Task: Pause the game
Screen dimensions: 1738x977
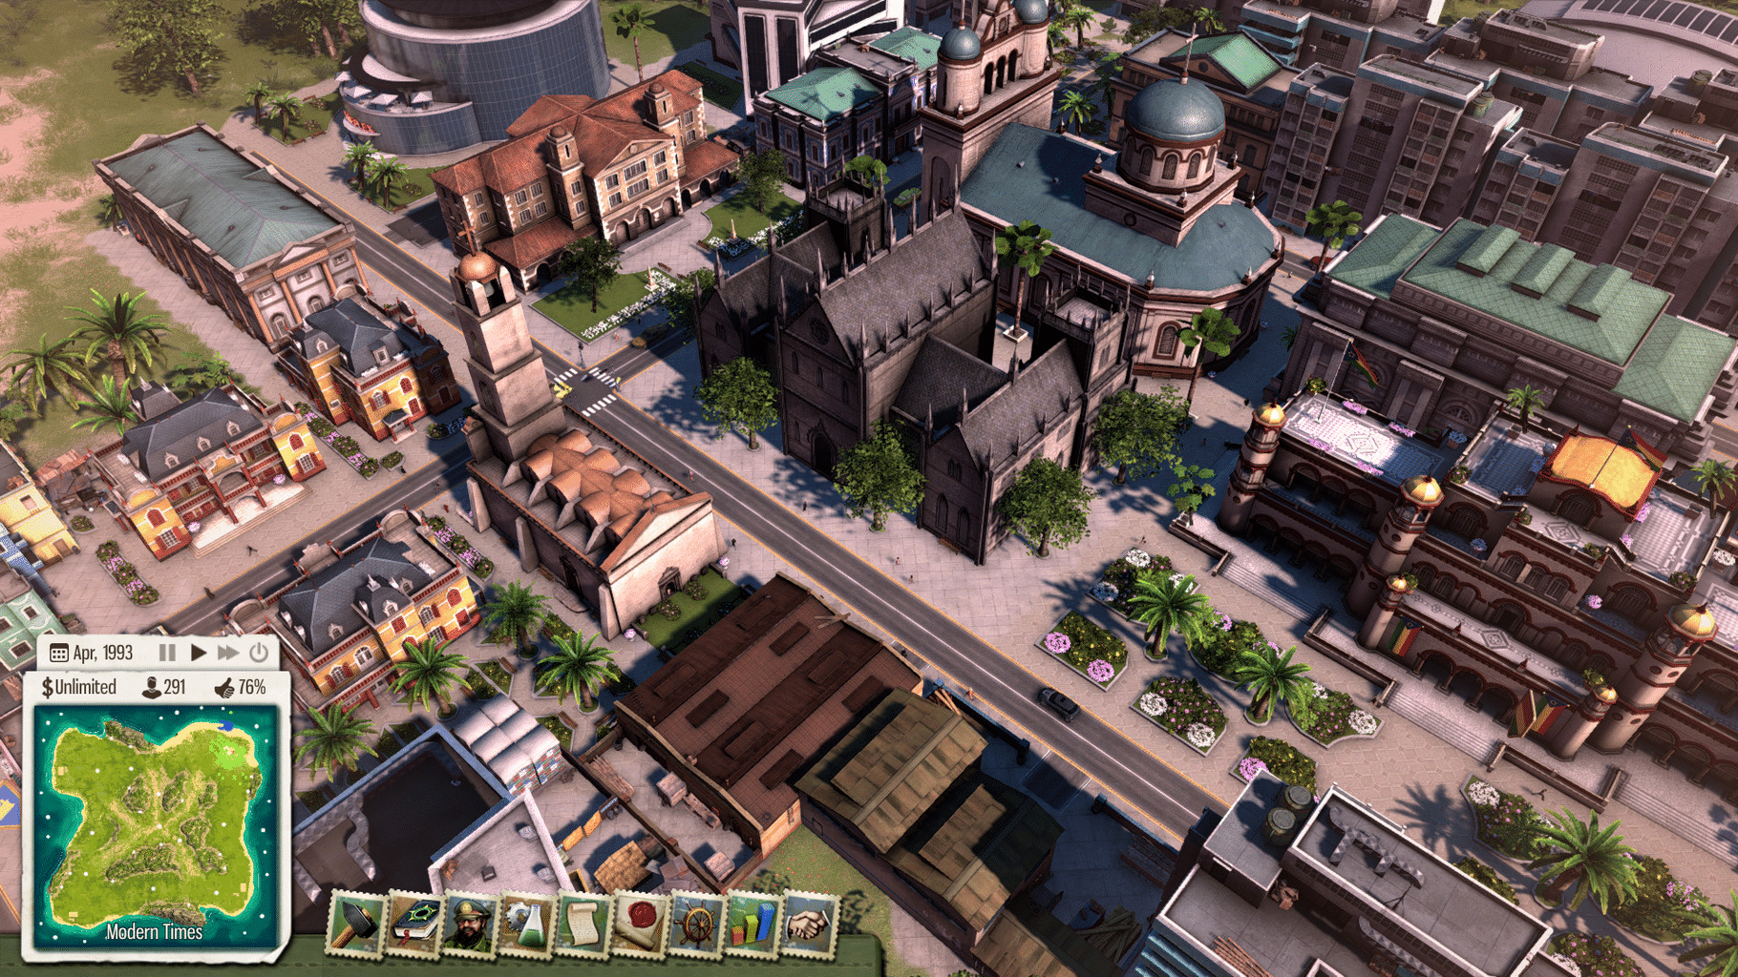Action: click(x=167, y=653)
